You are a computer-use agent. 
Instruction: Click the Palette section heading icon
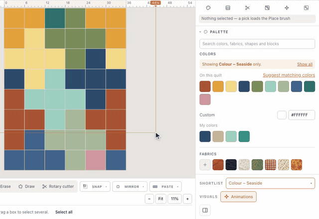pyautogui.click(x=206, y=32)
